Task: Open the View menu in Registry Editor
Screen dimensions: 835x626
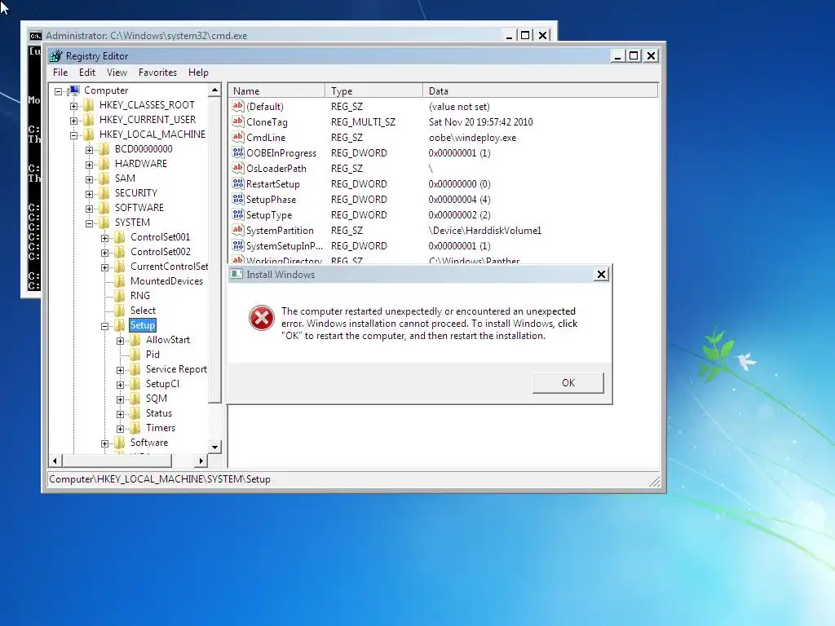Action: click(117, 73)
